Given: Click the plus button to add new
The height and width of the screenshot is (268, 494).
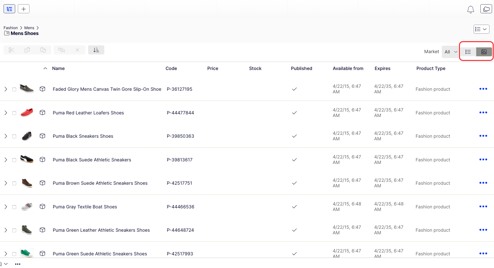Looking at the screenshot, I should click(24, 9).
